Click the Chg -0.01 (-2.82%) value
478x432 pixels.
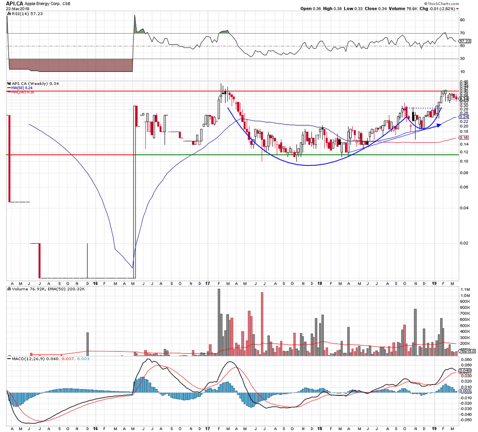pyautogui.click(x=437, y=8)
